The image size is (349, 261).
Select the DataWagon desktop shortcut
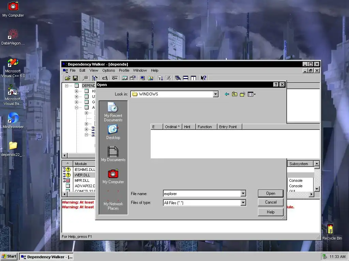[13, 37]
